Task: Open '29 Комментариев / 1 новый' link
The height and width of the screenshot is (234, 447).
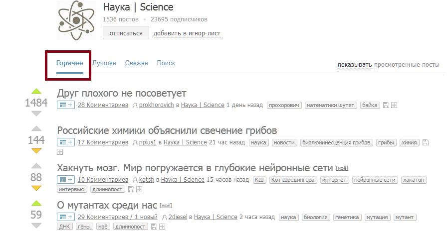Action: (117, 217)
